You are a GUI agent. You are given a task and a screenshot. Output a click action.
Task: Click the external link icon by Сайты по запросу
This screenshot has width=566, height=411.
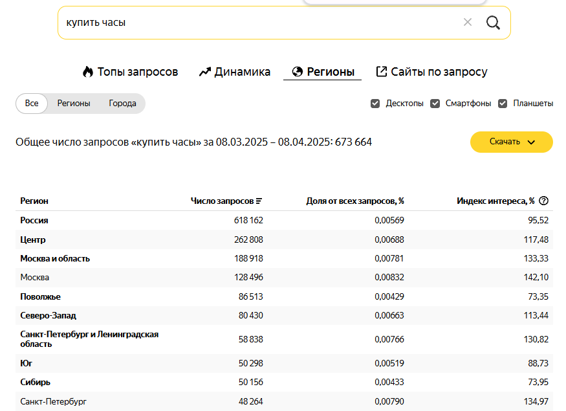pyautogui.click(x=381, y=71)
